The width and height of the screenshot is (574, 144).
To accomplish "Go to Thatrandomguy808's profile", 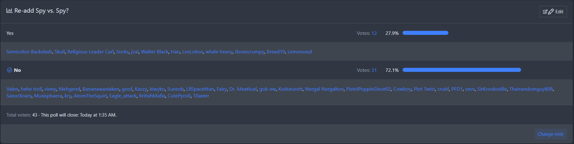I will point(531,89).
